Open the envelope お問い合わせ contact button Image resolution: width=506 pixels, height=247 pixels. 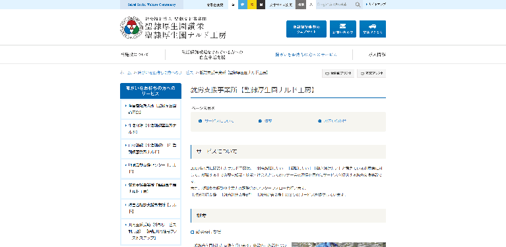click(342, 29)
